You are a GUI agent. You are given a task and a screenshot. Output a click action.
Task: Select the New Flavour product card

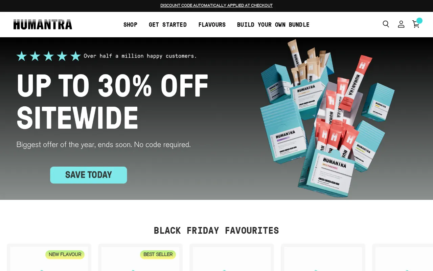pos(49,257)
